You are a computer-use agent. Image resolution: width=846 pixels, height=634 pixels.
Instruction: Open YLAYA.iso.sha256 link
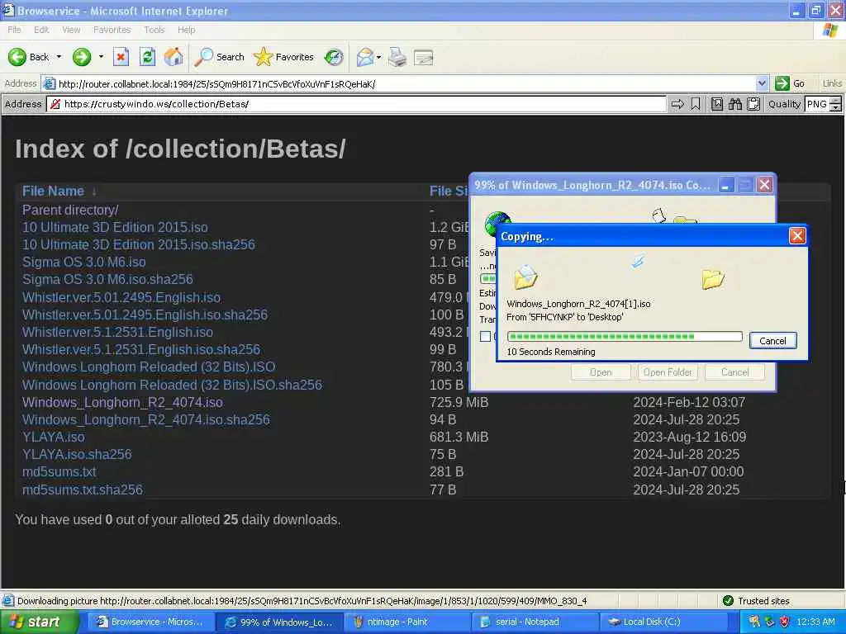tap(77, 455)
